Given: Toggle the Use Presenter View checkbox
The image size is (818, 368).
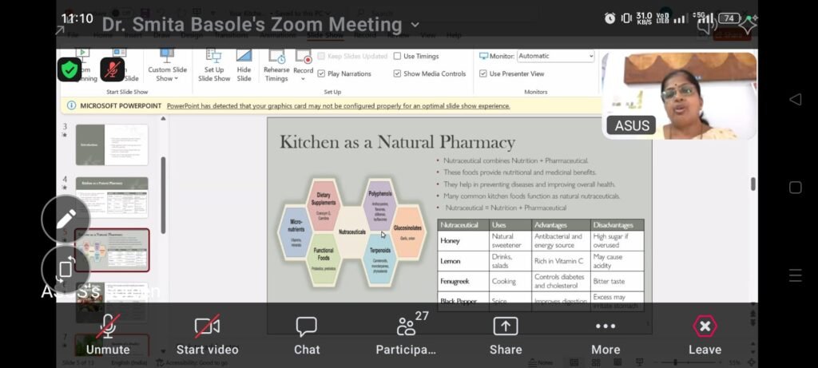Looking at the screenshot, I should click(483, 73).
